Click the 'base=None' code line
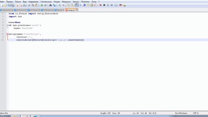 15,22
